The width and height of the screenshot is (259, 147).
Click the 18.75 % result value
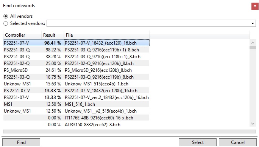pos(53,77)
